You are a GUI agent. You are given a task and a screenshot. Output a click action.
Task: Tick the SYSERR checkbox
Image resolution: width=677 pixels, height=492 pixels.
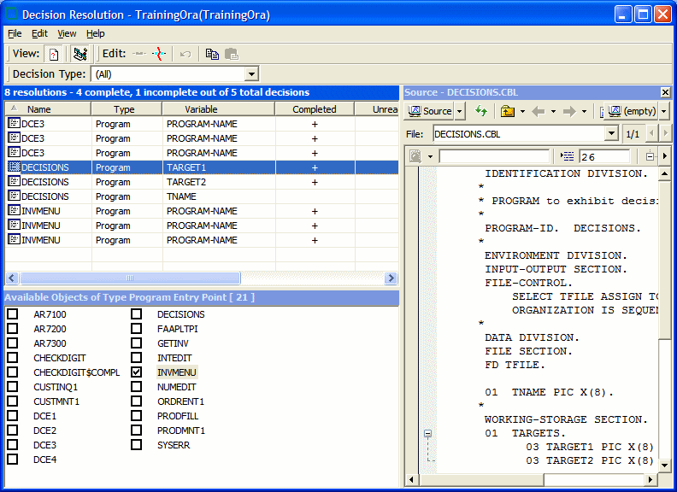pyautogui.click(x=137, y=445)
